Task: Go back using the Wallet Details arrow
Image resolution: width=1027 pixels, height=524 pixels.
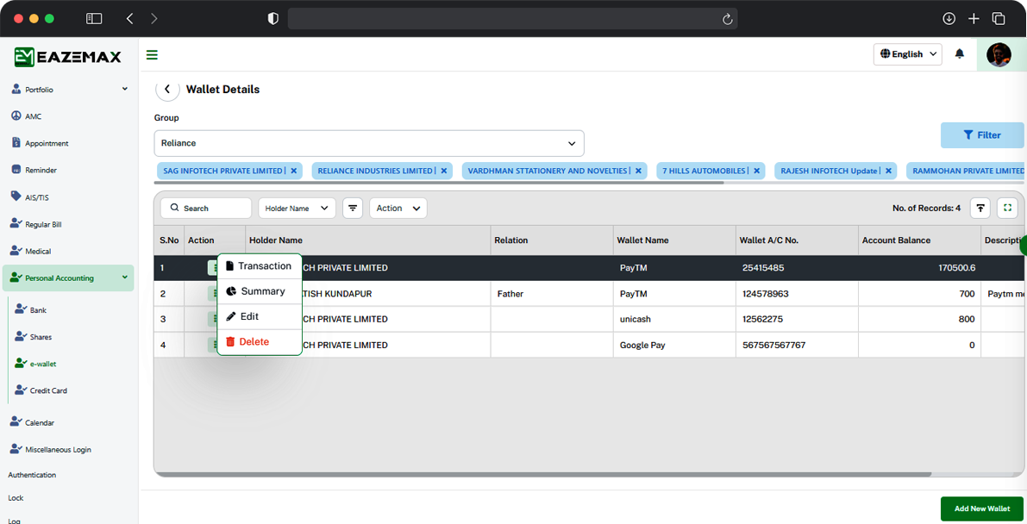Action: click(167, 89)
